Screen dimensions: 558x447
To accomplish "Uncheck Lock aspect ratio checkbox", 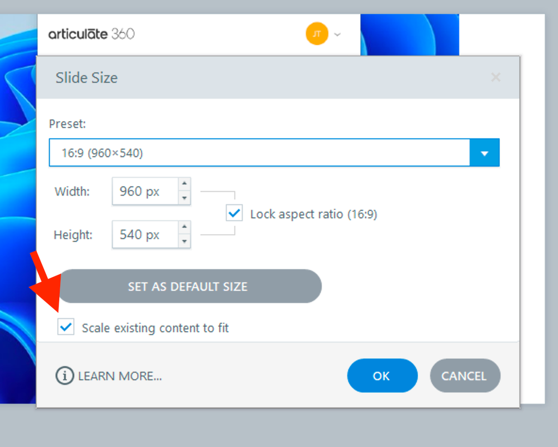I will [235, 213].
